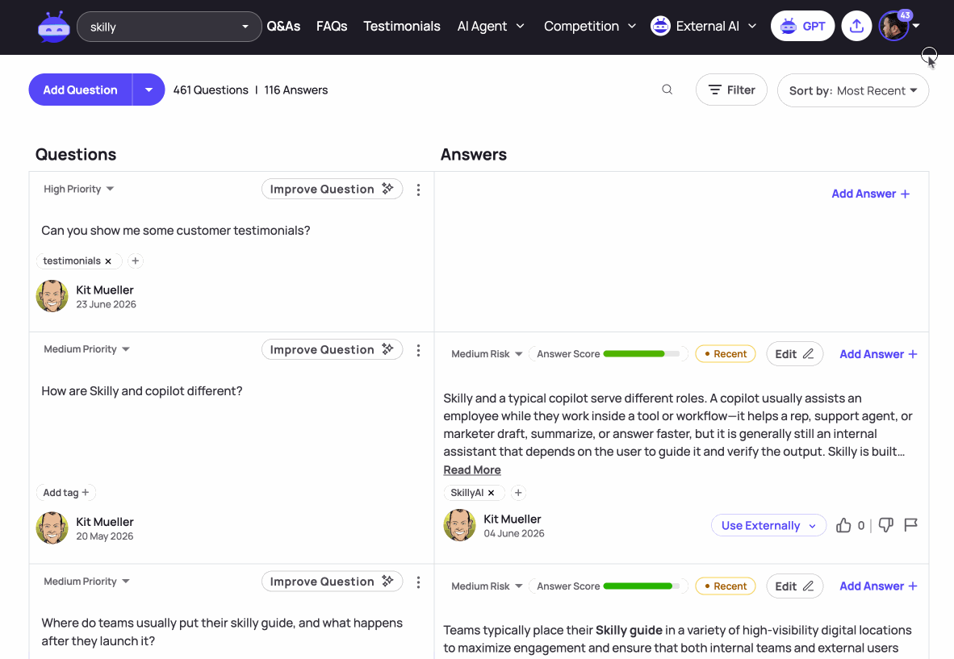
Task: Click 'Can you show me some customer testimonials?'
Action: tap(176, 231)
